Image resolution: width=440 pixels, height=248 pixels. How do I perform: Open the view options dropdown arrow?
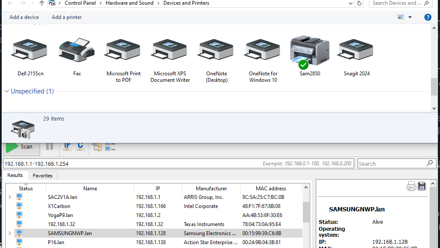coord(410,17)
